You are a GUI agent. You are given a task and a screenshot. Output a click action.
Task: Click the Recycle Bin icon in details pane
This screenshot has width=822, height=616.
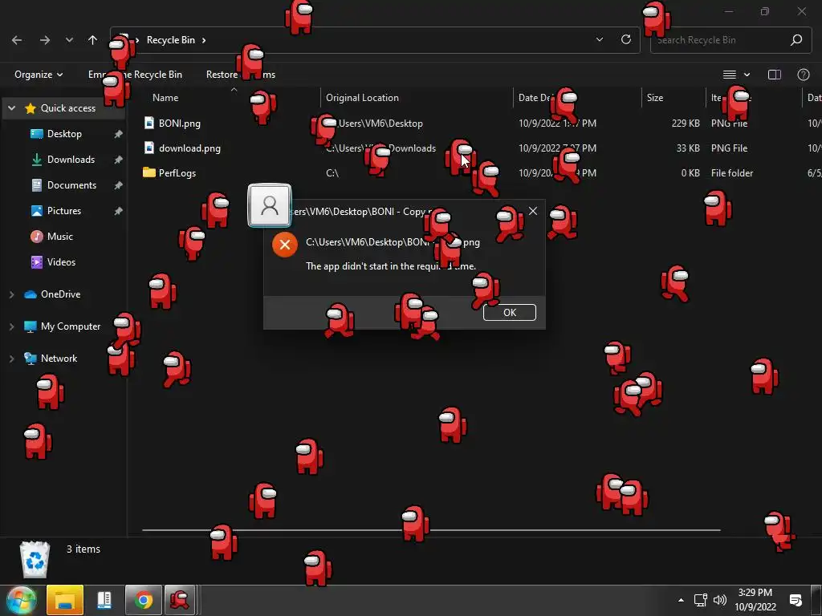[x=35, y=559]
